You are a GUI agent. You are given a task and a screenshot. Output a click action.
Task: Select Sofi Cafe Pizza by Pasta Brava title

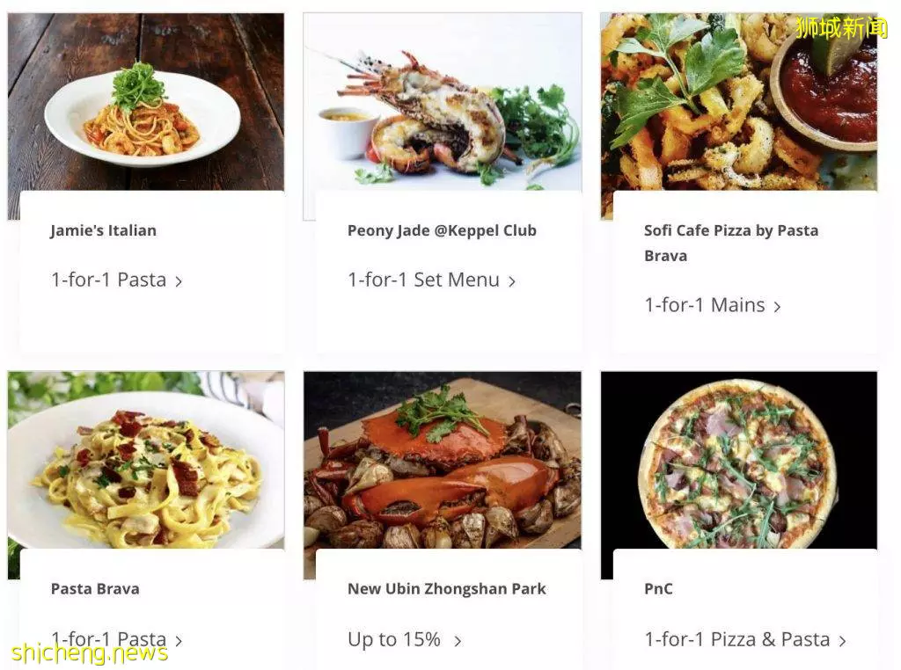pos(731,243)
